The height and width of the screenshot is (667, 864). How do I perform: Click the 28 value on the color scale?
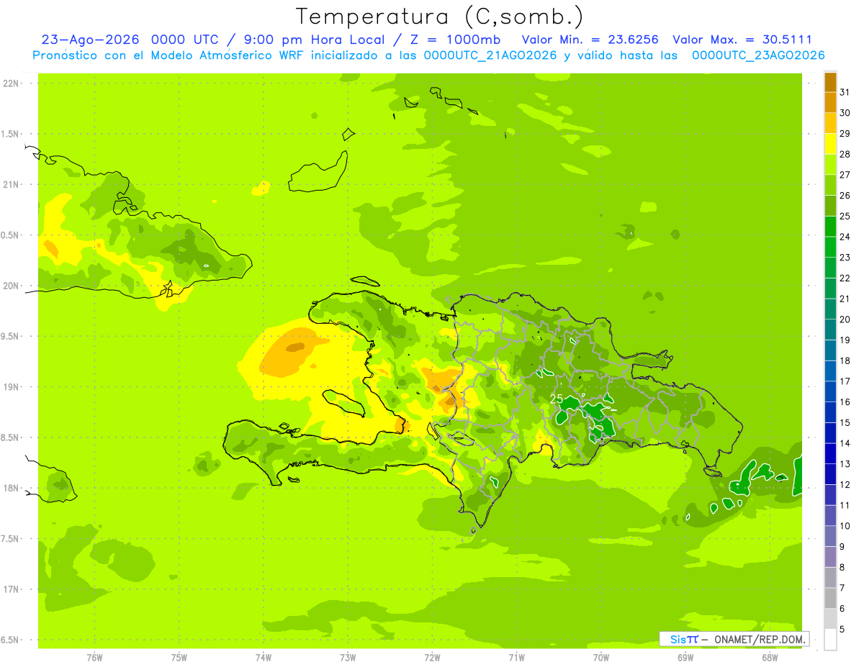[845, 154]
